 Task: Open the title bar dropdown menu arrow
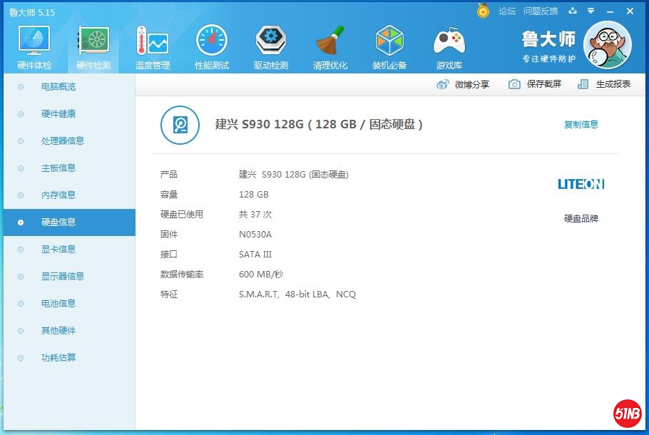click(x=591, y=11)
